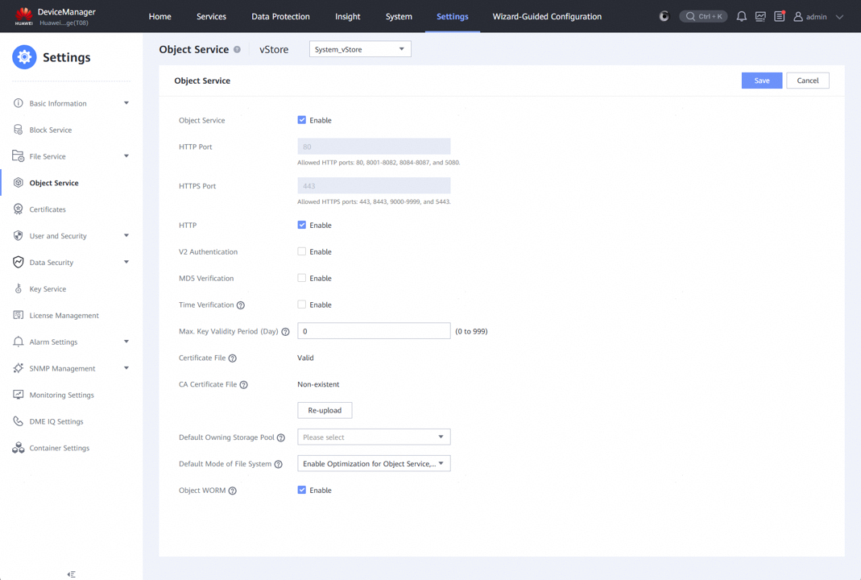This screenshot has width=861, height=580.
Task: Go to the Data Protection menu
Action: click(x=280, y=16)
